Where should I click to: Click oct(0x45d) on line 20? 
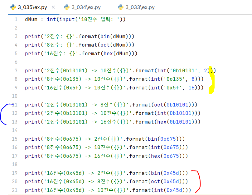(166, 182)
